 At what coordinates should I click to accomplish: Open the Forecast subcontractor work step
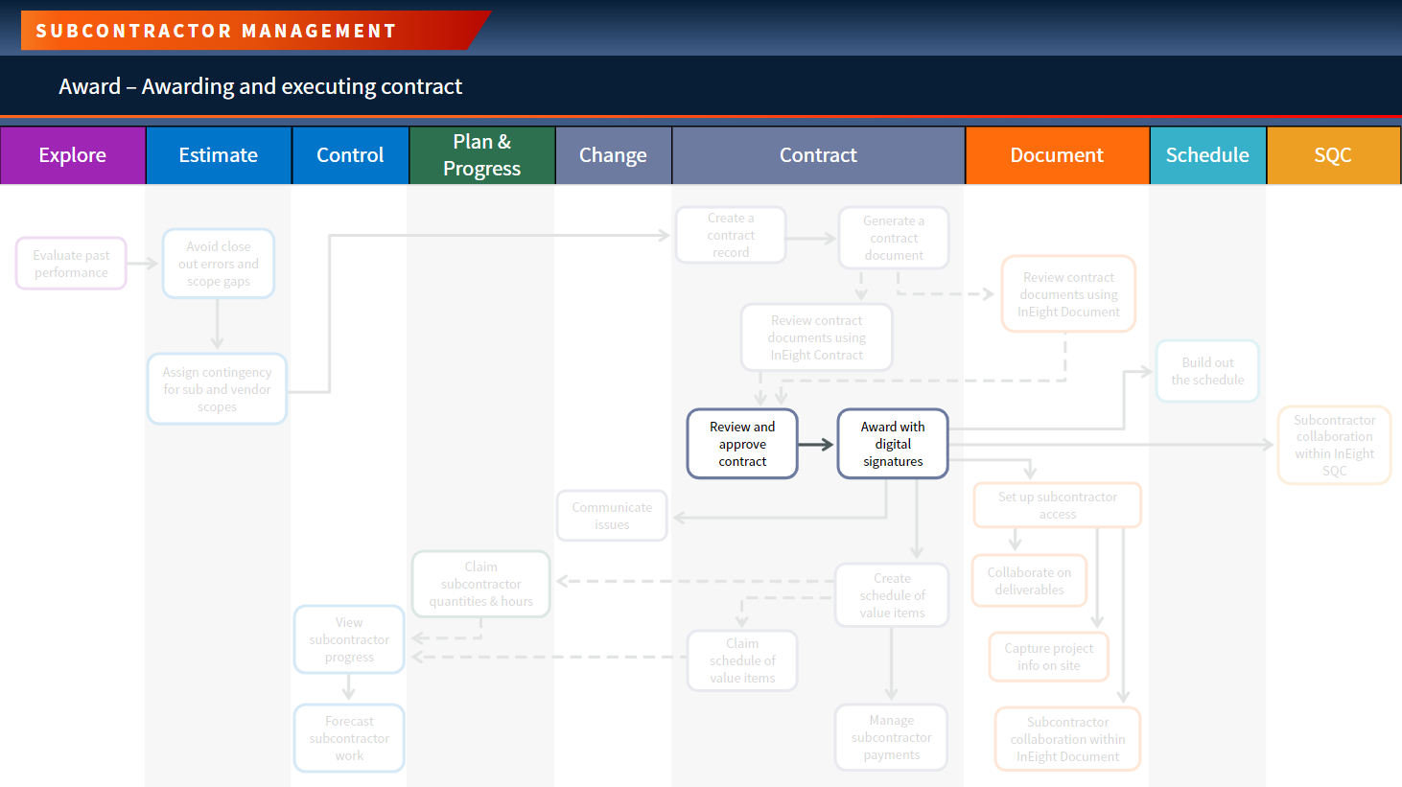point(349,738)
